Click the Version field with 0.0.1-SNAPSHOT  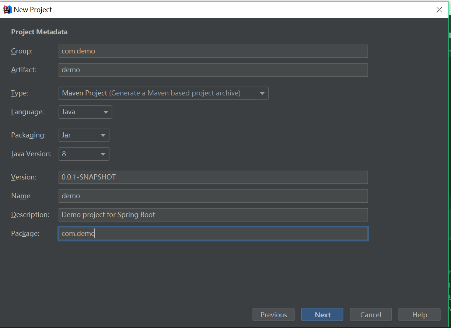213,177
